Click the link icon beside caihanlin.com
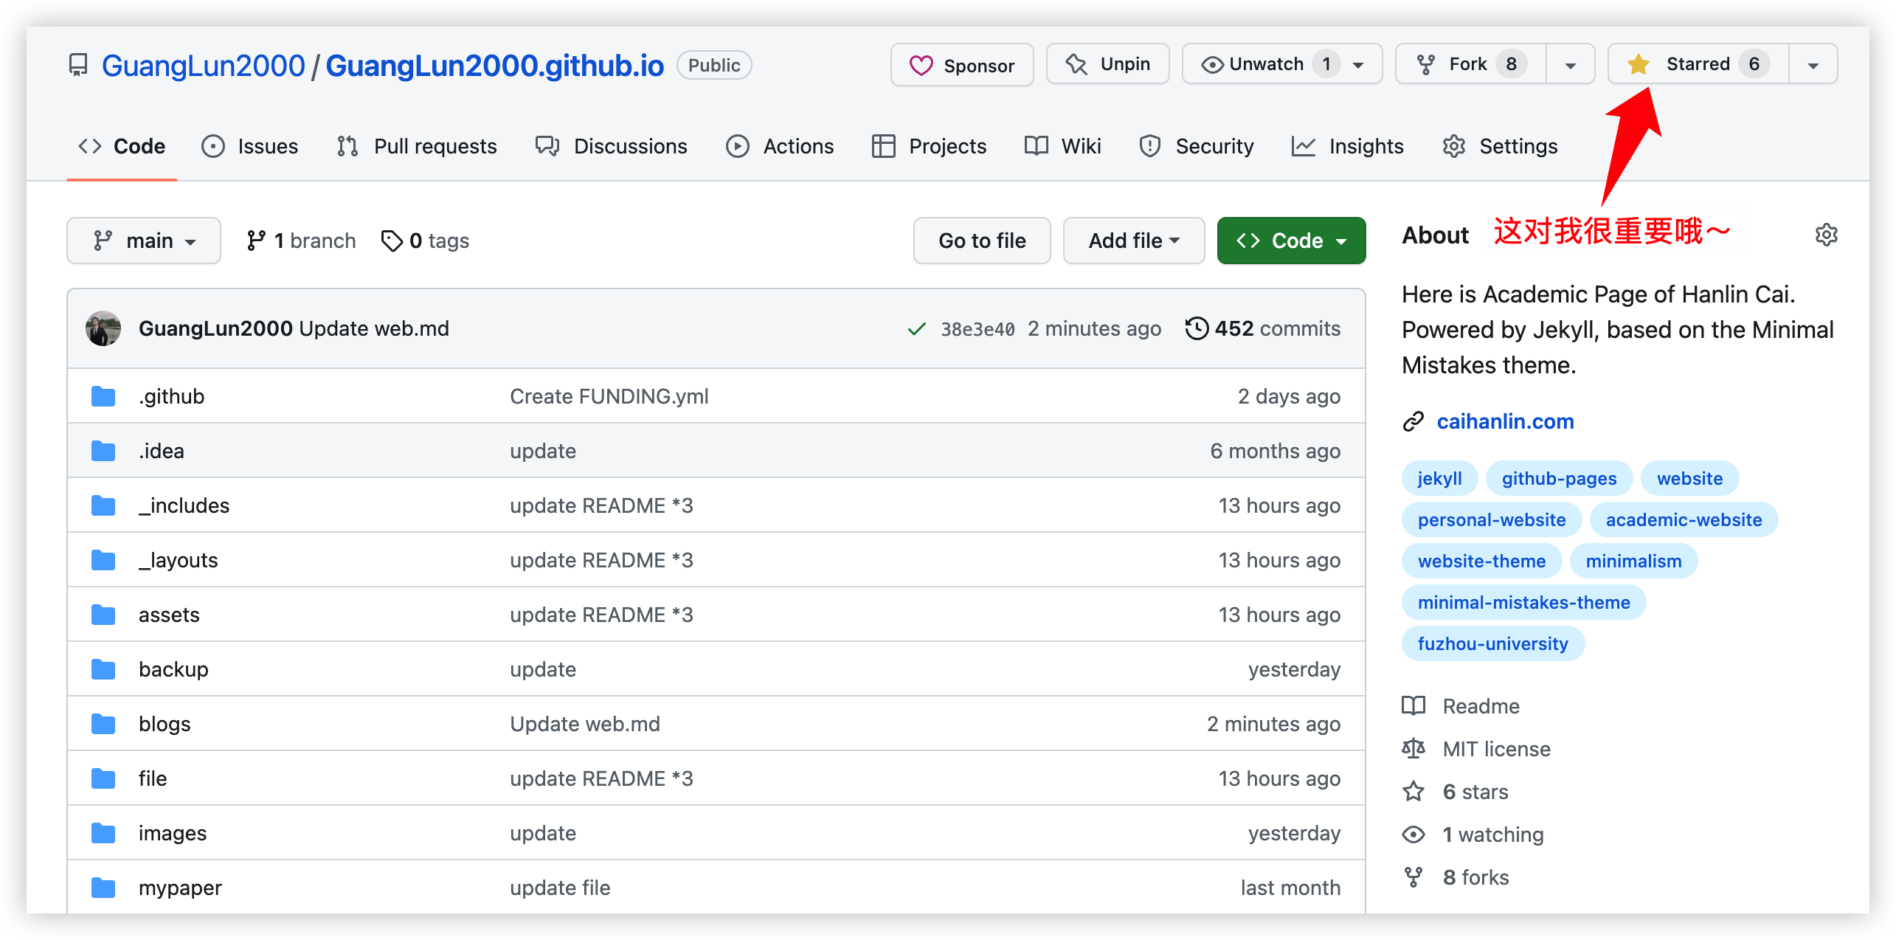Image resolution: width=1896 pixels, height=940 pixels. [1414, 421]
